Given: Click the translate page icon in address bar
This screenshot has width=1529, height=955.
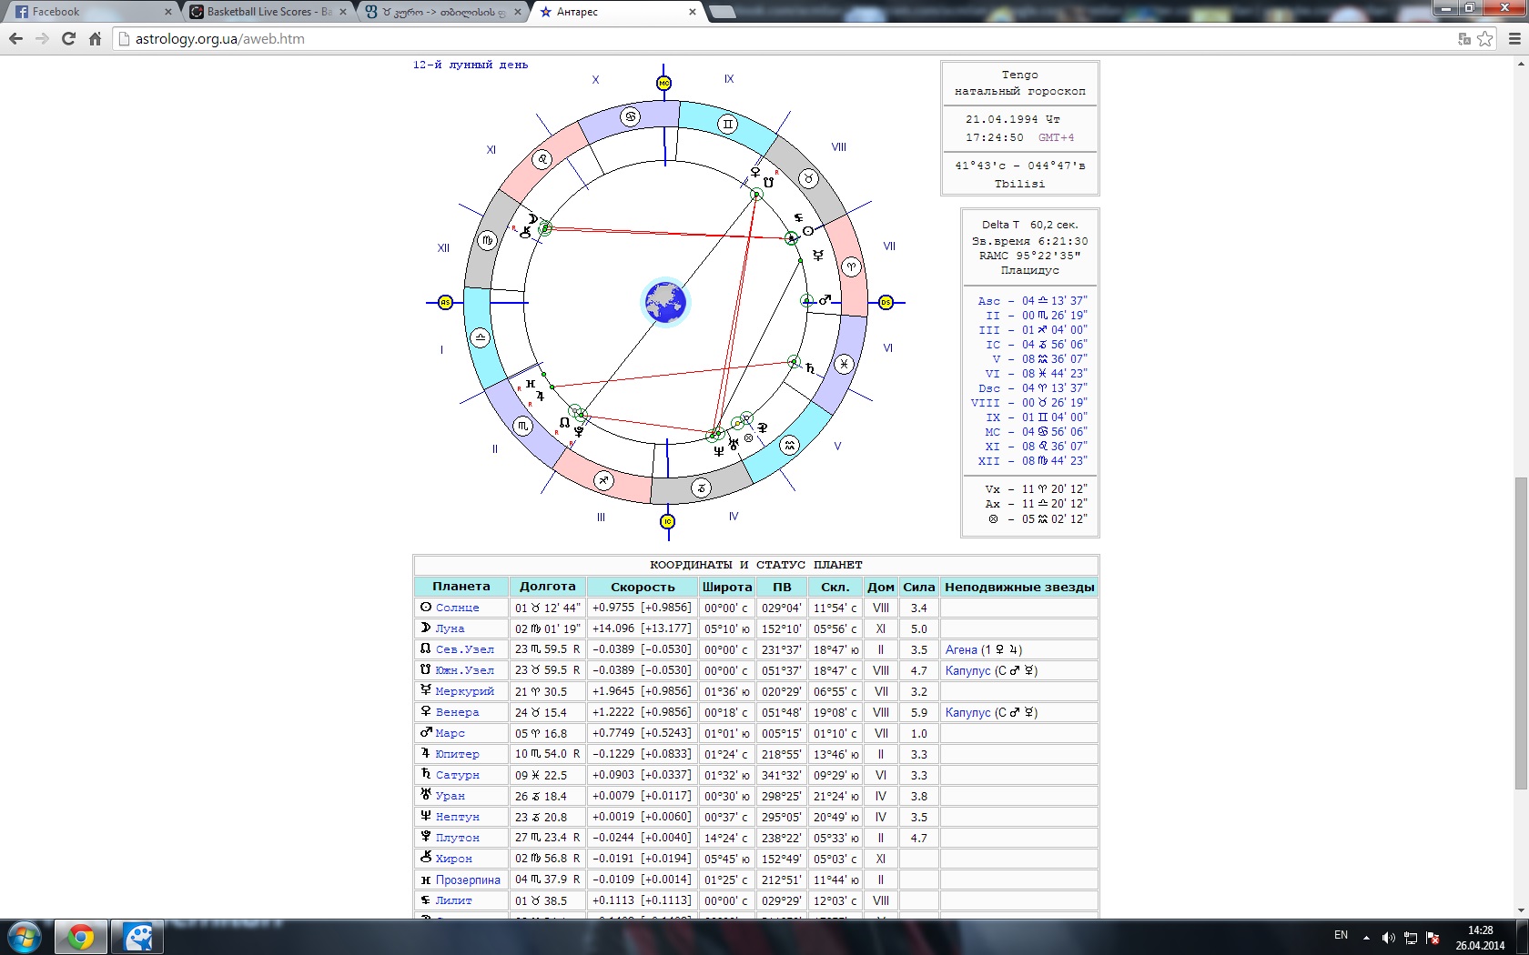Looking at the screenshot, I should pos(1464,39).
